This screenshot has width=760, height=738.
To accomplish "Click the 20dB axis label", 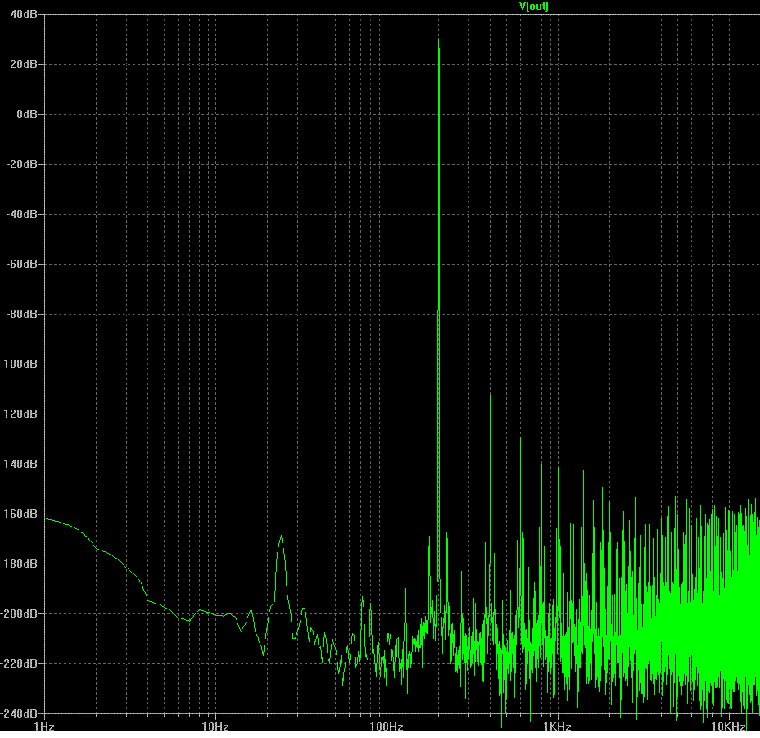I will [24, 65].
